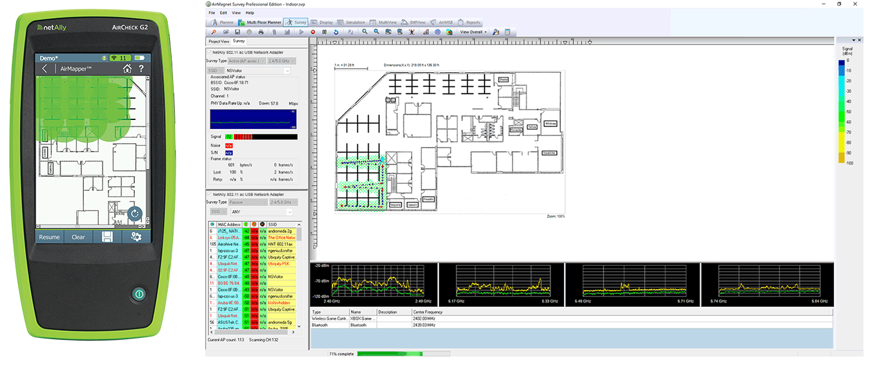Screen dimensions: 870x365
Task: Click the magnifier with key properties icon
Action: coord(496,32)
